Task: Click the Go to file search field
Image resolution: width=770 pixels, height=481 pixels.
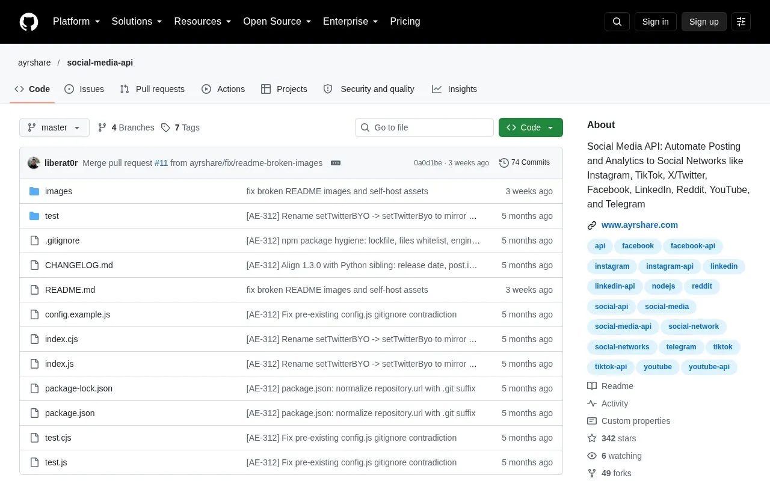Action: (424, 127)
